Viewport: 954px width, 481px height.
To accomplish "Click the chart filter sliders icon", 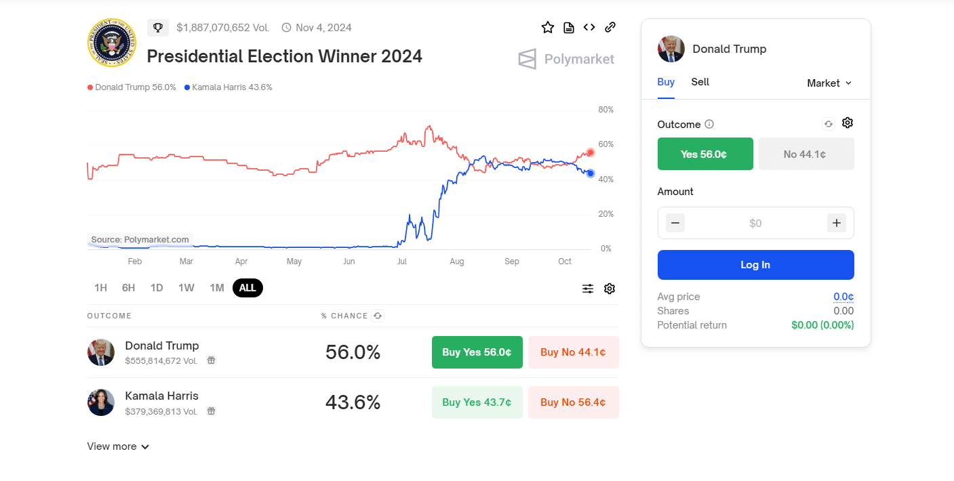I will [588, 289].
